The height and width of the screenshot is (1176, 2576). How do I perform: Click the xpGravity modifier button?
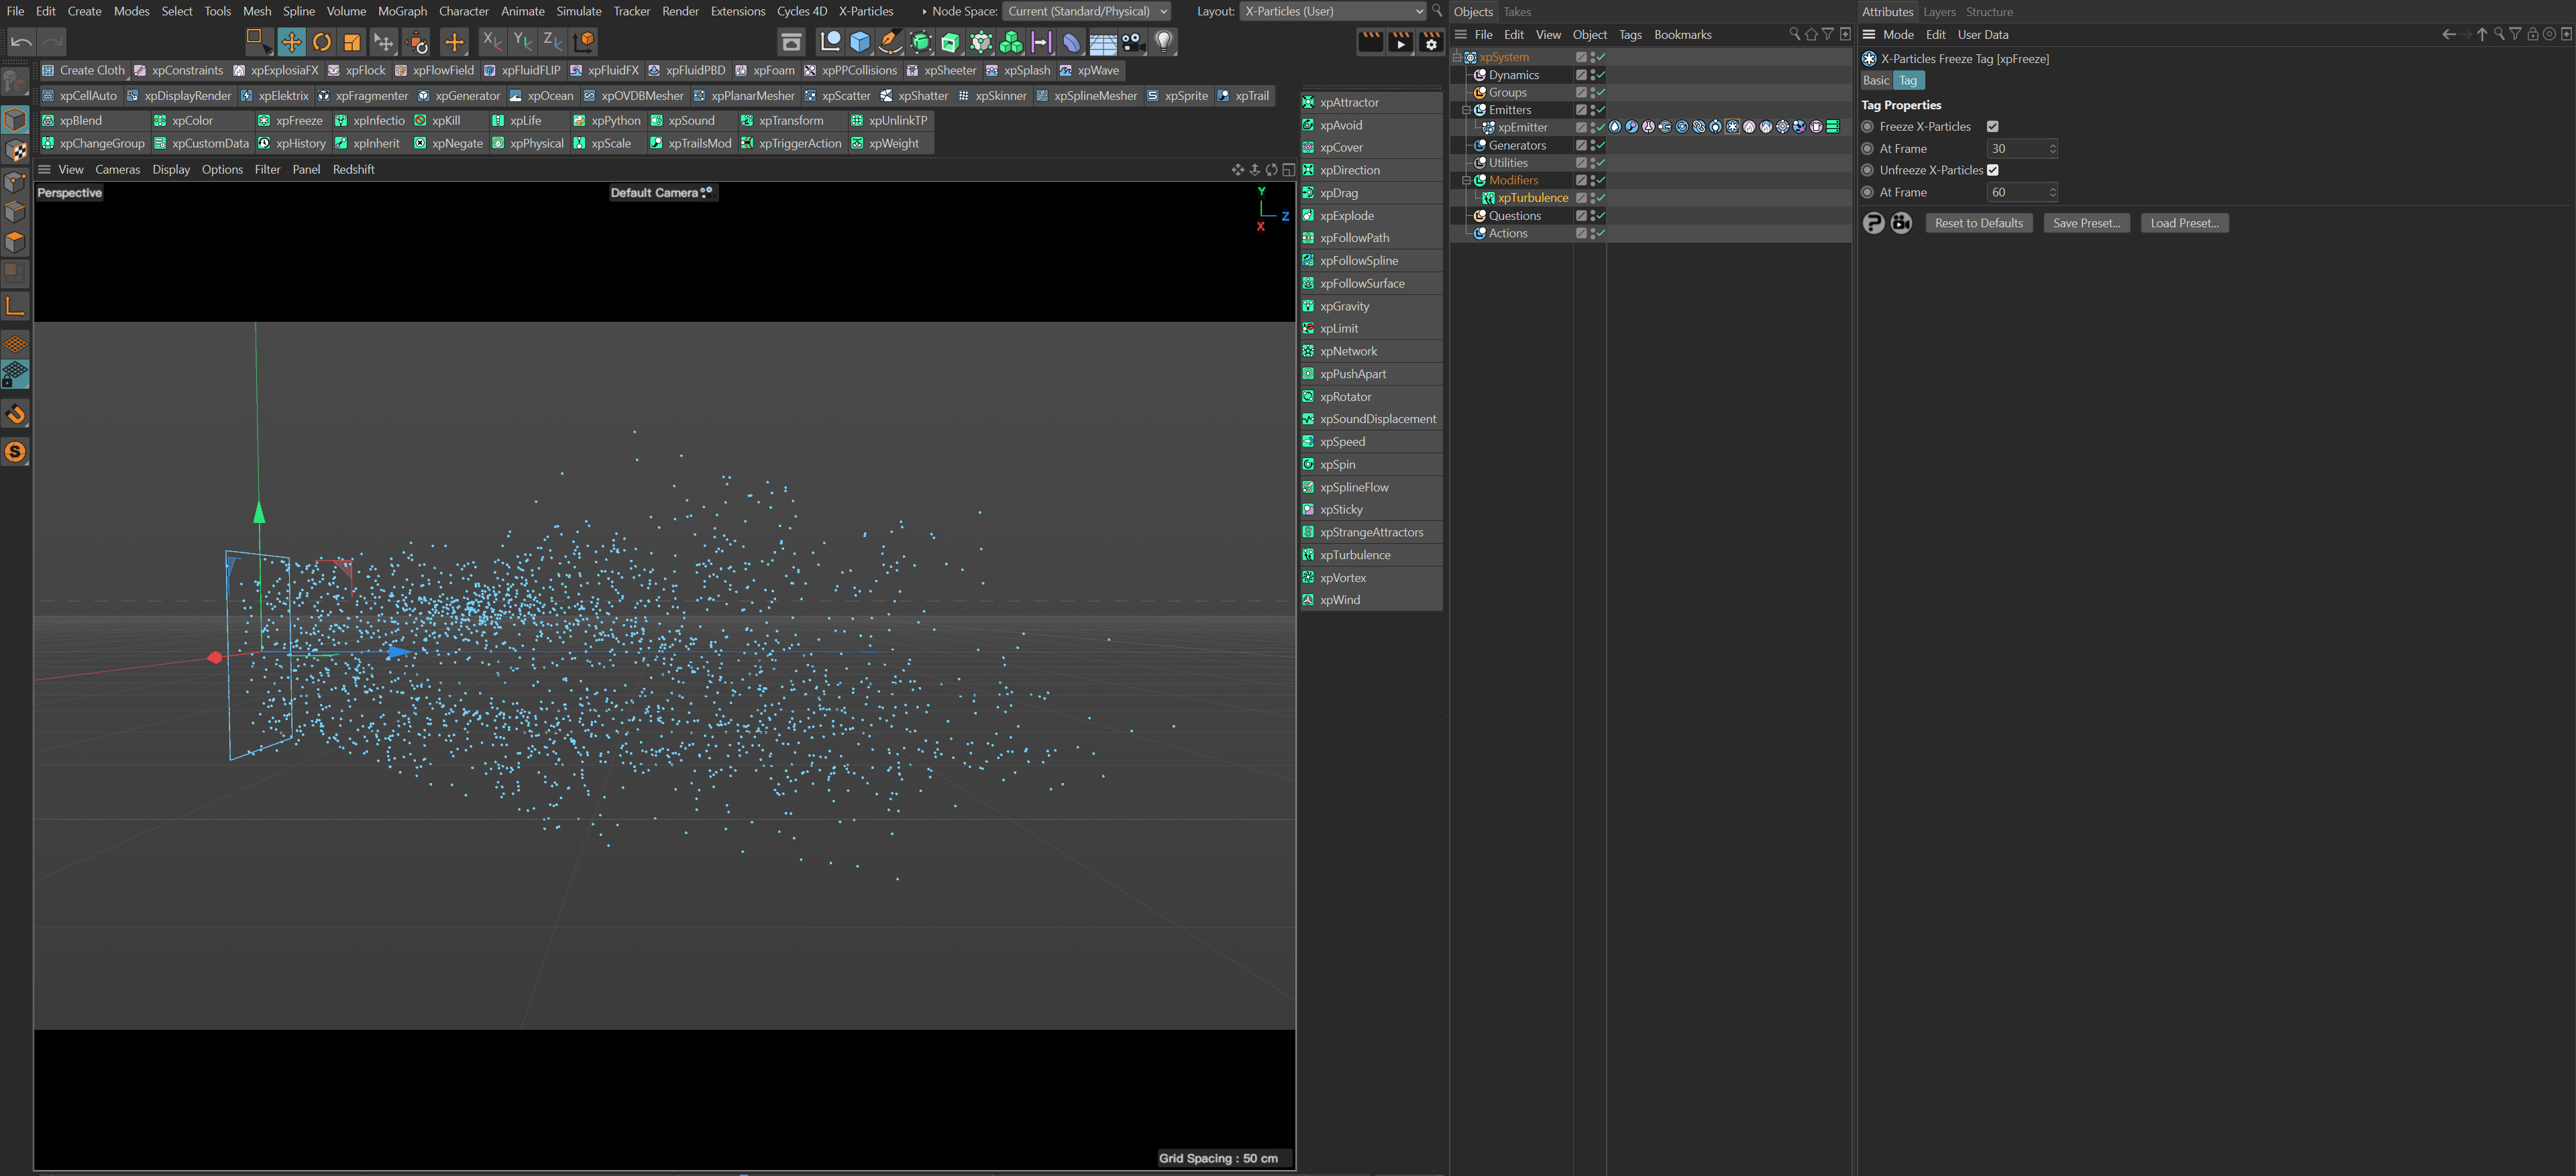pyautogui.click(x=1371, y=307)
